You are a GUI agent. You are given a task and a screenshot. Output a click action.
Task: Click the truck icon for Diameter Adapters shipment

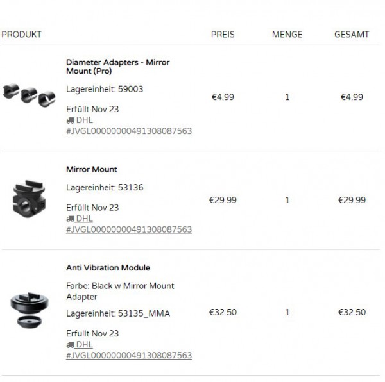pos(70,120)
